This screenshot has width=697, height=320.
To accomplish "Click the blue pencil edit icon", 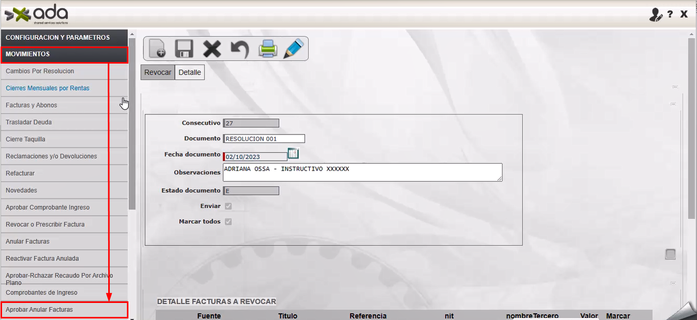I will (x=294, y=49).
